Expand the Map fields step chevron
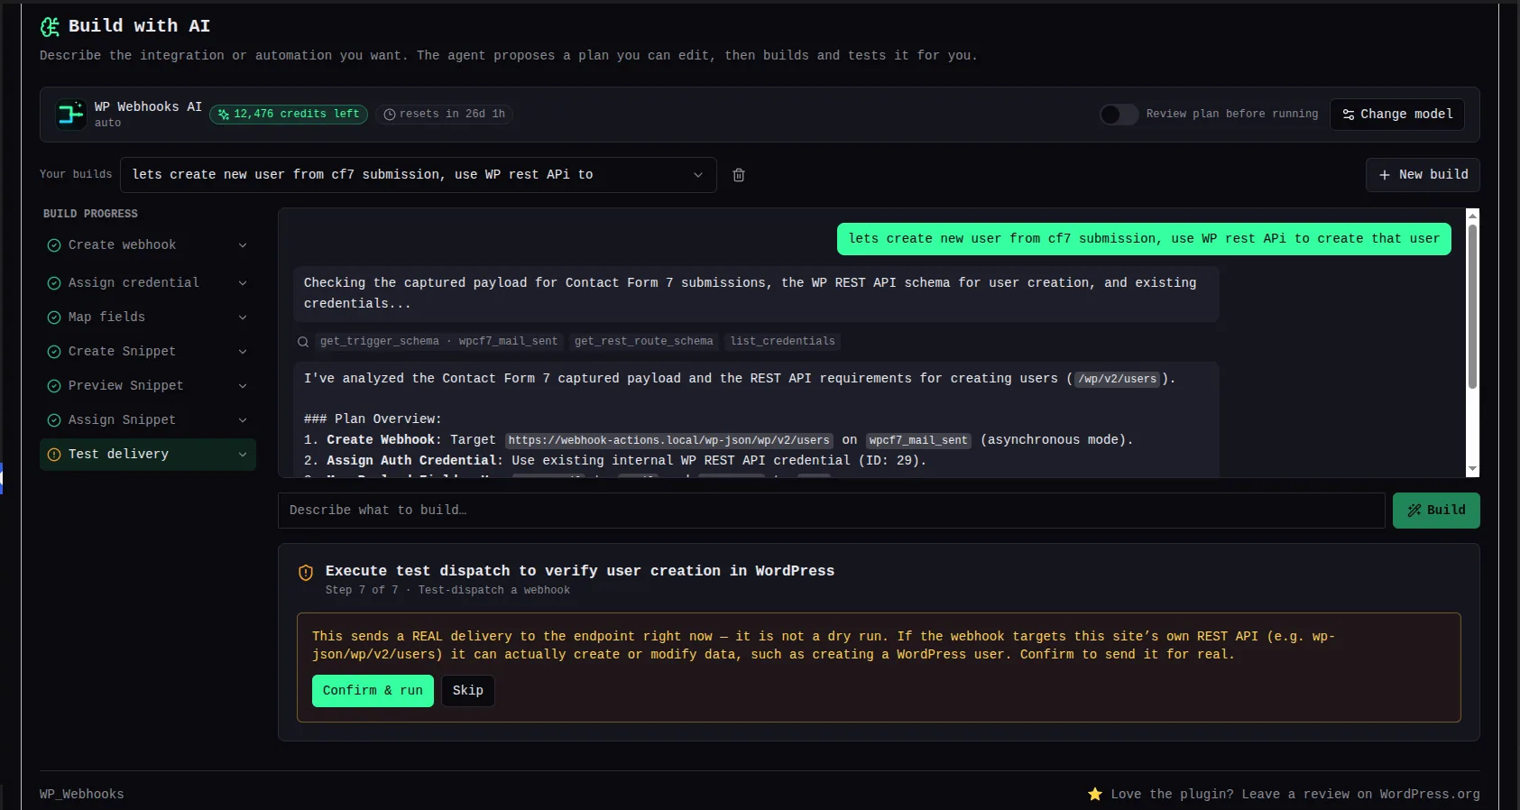This screenshot has height=810, width=1520. click(x=243, y=318)
